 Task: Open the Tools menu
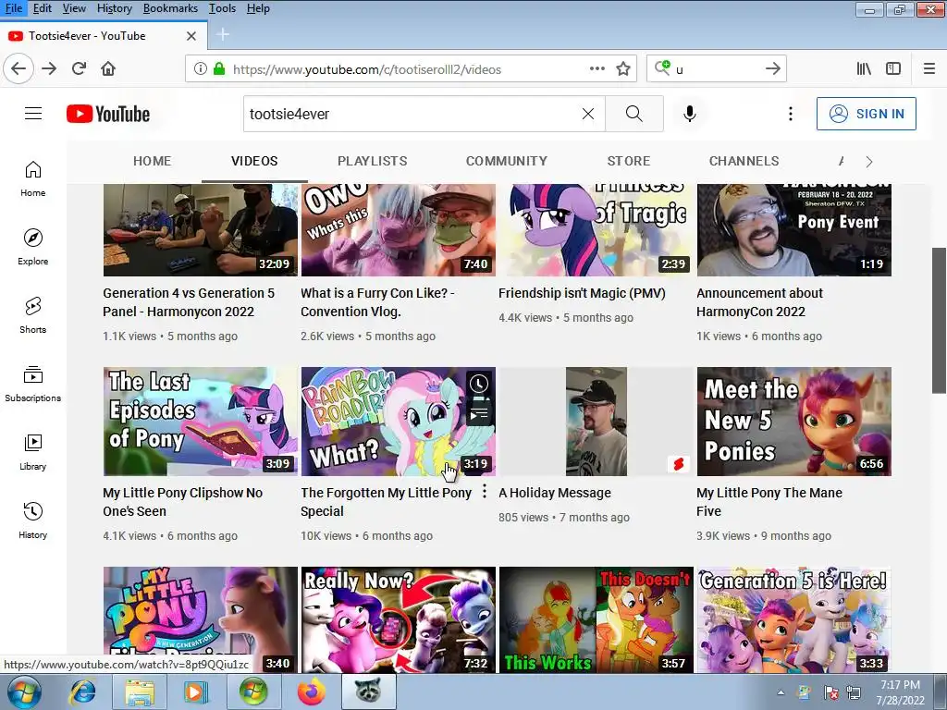[x=222, y=8]
